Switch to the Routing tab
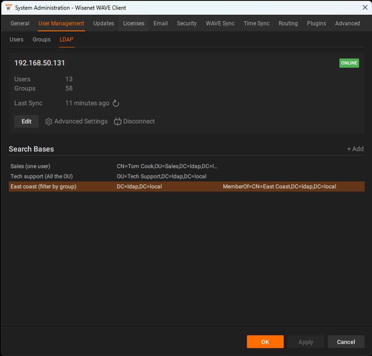The height and width of the screenshot is (356, 372). tap(288, 23)
